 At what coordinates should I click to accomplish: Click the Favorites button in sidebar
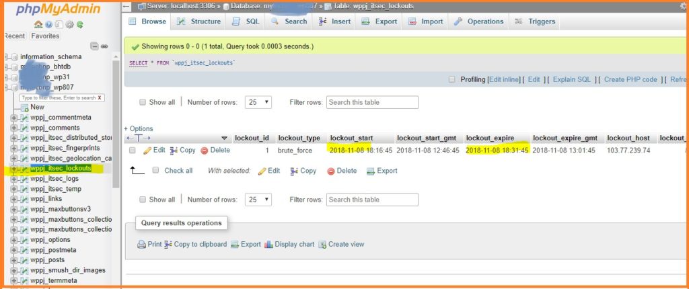(45, 36)
